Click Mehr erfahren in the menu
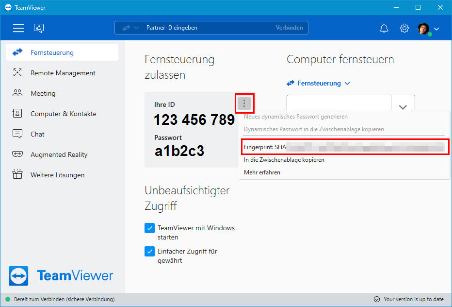This screenshot has width=452, height=307. 262,172
